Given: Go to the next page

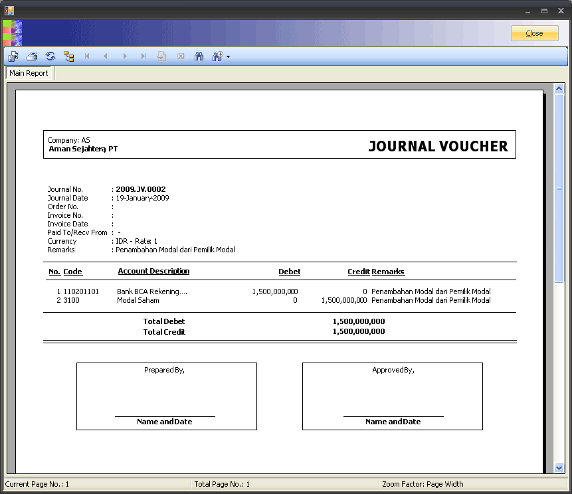Looking at the screenshot, I should tap(124, 57).
